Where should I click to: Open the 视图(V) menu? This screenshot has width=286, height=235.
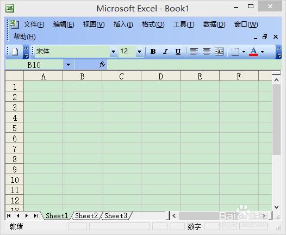click(94, 24)
